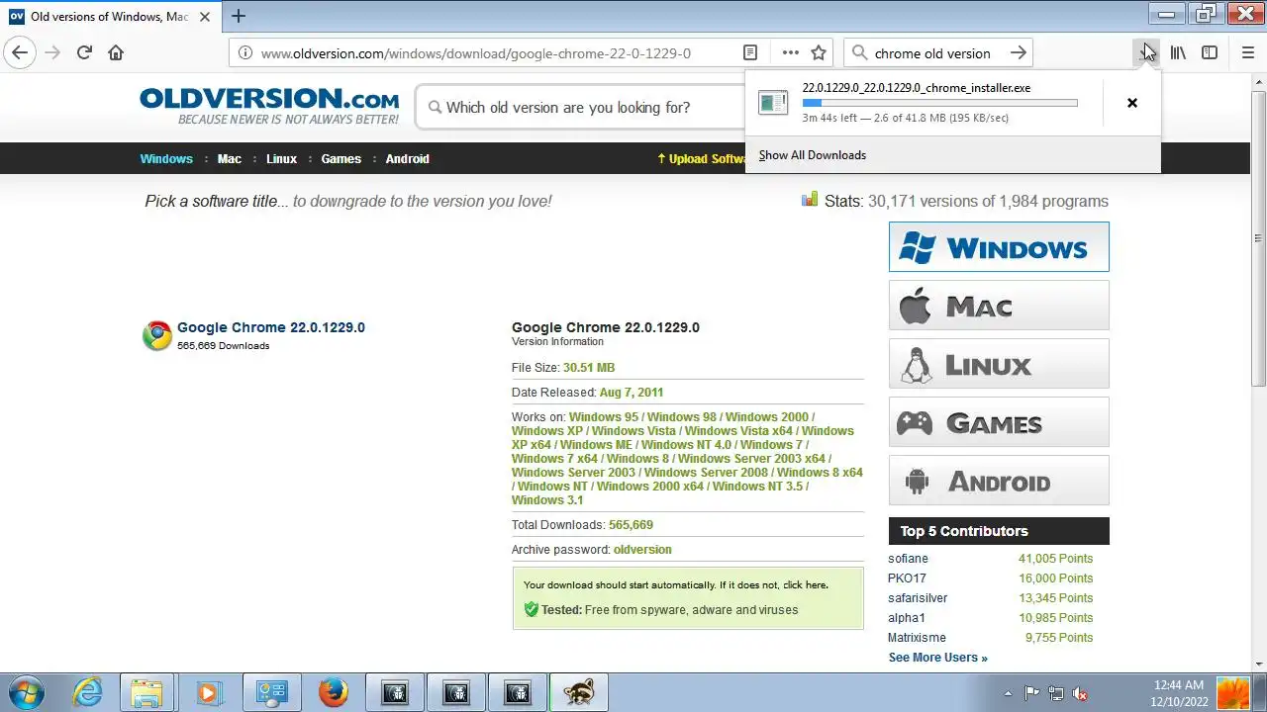Click Google Chrome 22.0.1229.0 title link
1267x712 pixels.
tap(271, 327)
